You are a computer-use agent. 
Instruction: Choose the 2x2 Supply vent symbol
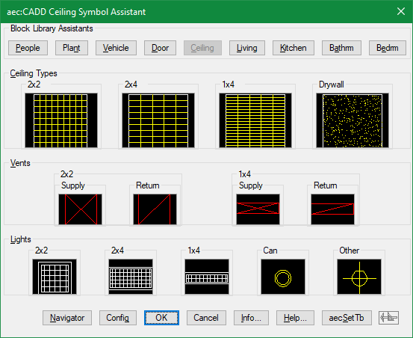81,209
